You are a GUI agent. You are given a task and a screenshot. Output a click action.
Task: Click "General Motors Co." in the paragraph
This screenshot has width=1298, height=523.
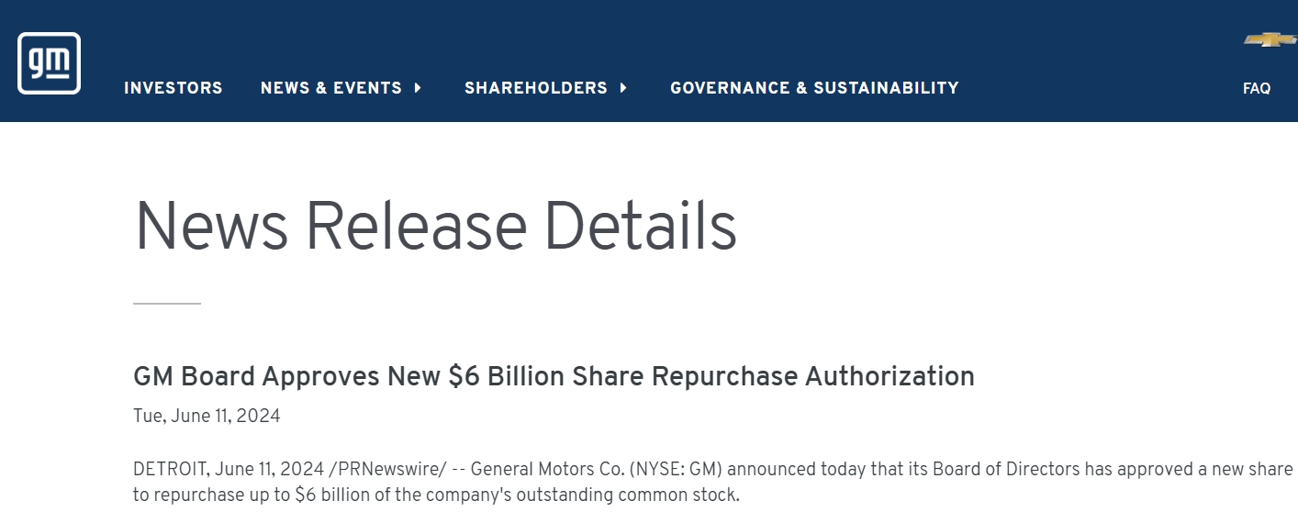pyautogui.click(x=547, y=469)
